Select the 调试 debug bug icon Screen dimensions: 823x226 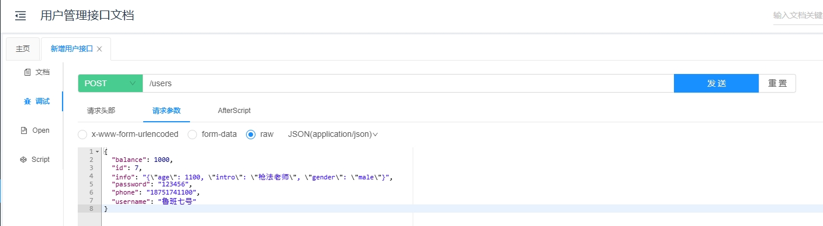(x=27, y=101)
